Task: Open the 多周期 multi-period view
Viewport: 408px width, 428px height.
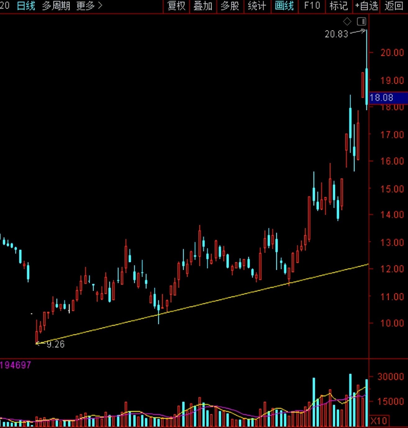Action: tap(56, 6)
